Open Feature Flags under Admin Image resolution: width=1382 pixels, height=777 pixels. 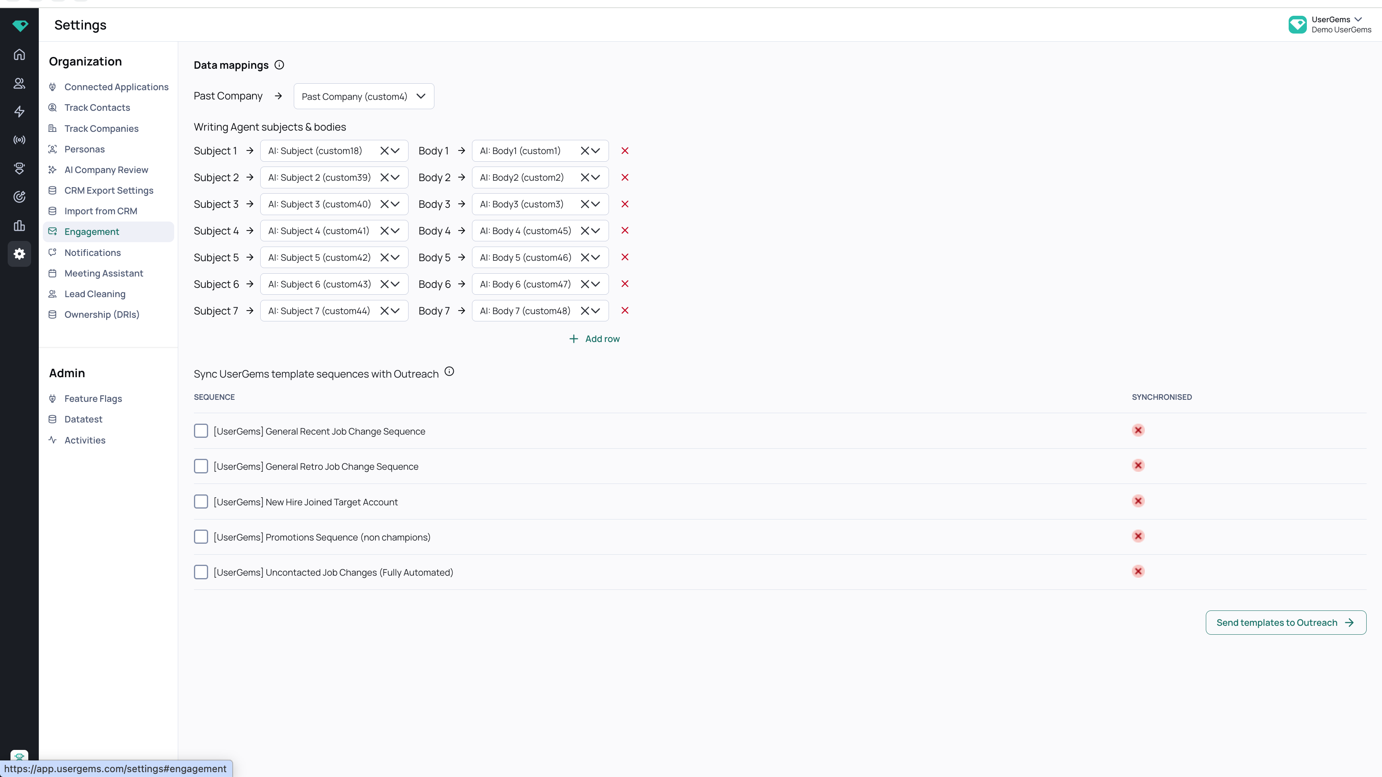(x=108, y=399)
